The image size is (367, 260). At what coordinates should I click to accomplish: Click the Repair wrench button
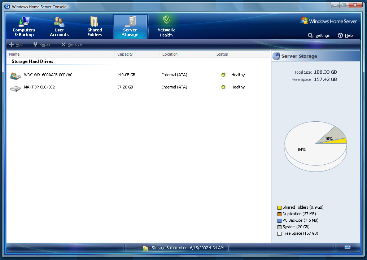coord(41,44)
